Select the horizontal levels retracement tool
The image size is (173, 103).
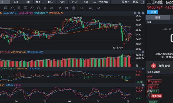coord(25,8)
